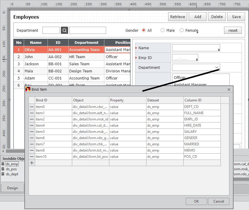Select ds_emp dataset icon in Invisible Objects
Viewport: 249px width, 210px height.
pos(3,164)
